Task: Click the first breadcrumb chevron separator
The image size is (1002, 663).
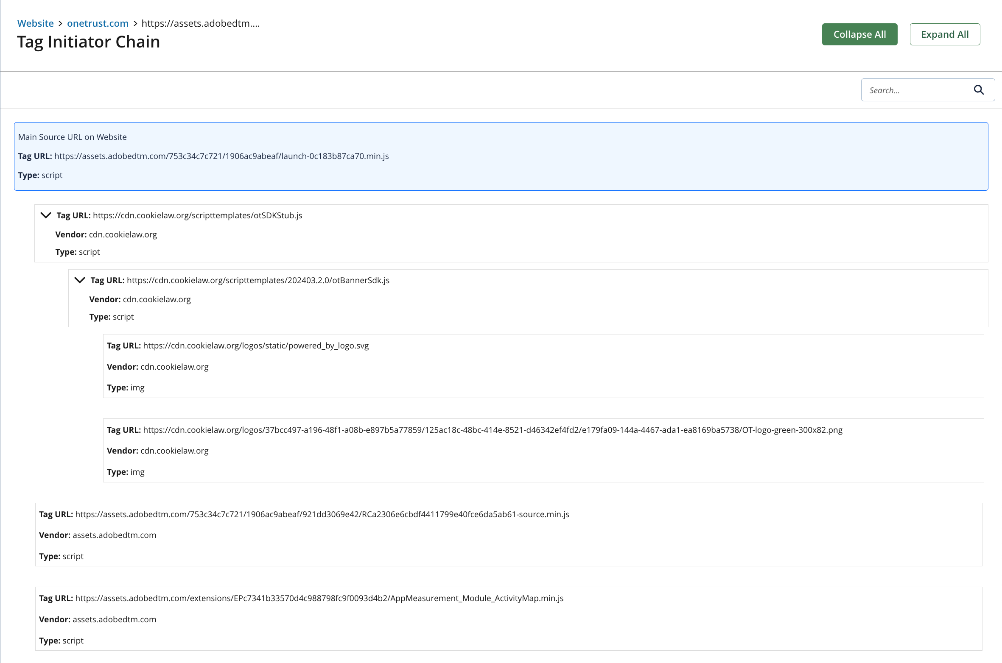Action: coord(60,23)
